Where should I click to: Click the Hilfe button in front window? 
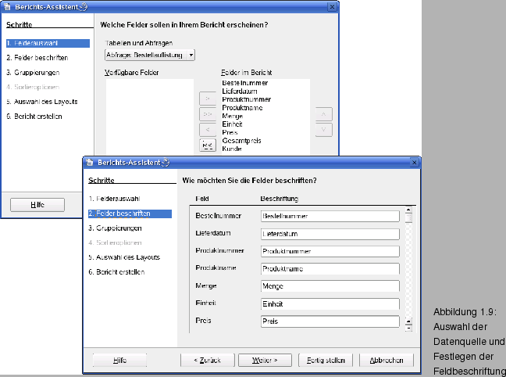(119, 361)
